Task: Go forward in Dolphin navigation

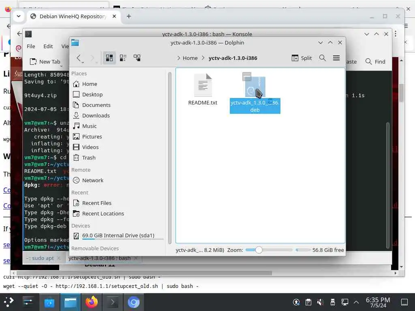Action: coord(93,58)
